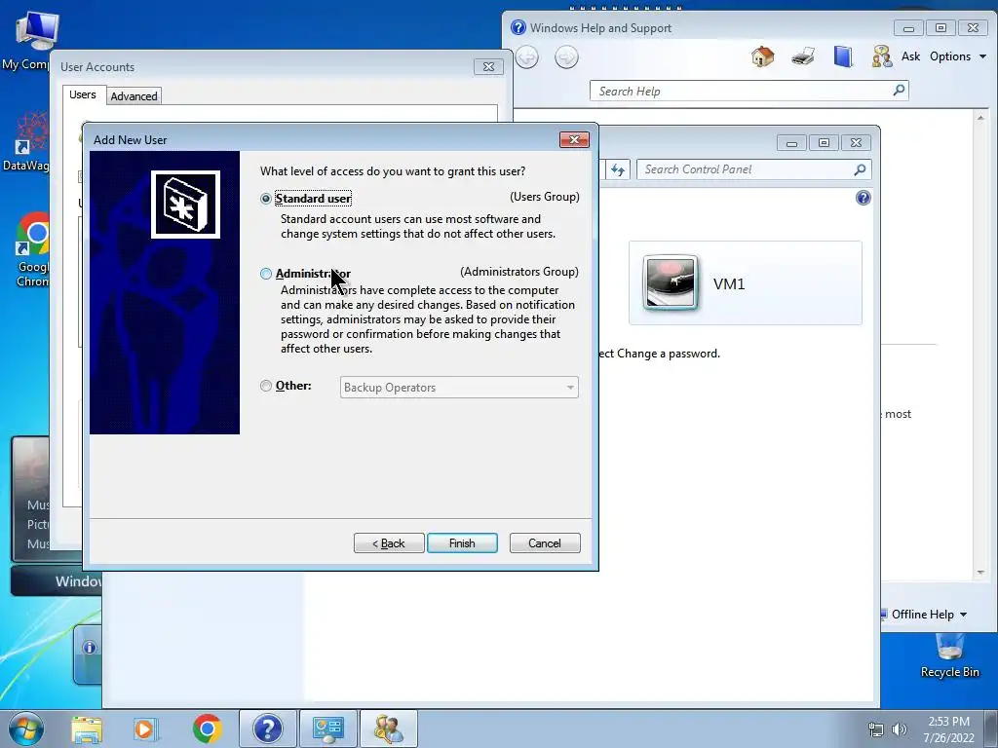Click the Print icon in Help
The width and height of the screenshot is (998, 748).
(x=803, y=56)
